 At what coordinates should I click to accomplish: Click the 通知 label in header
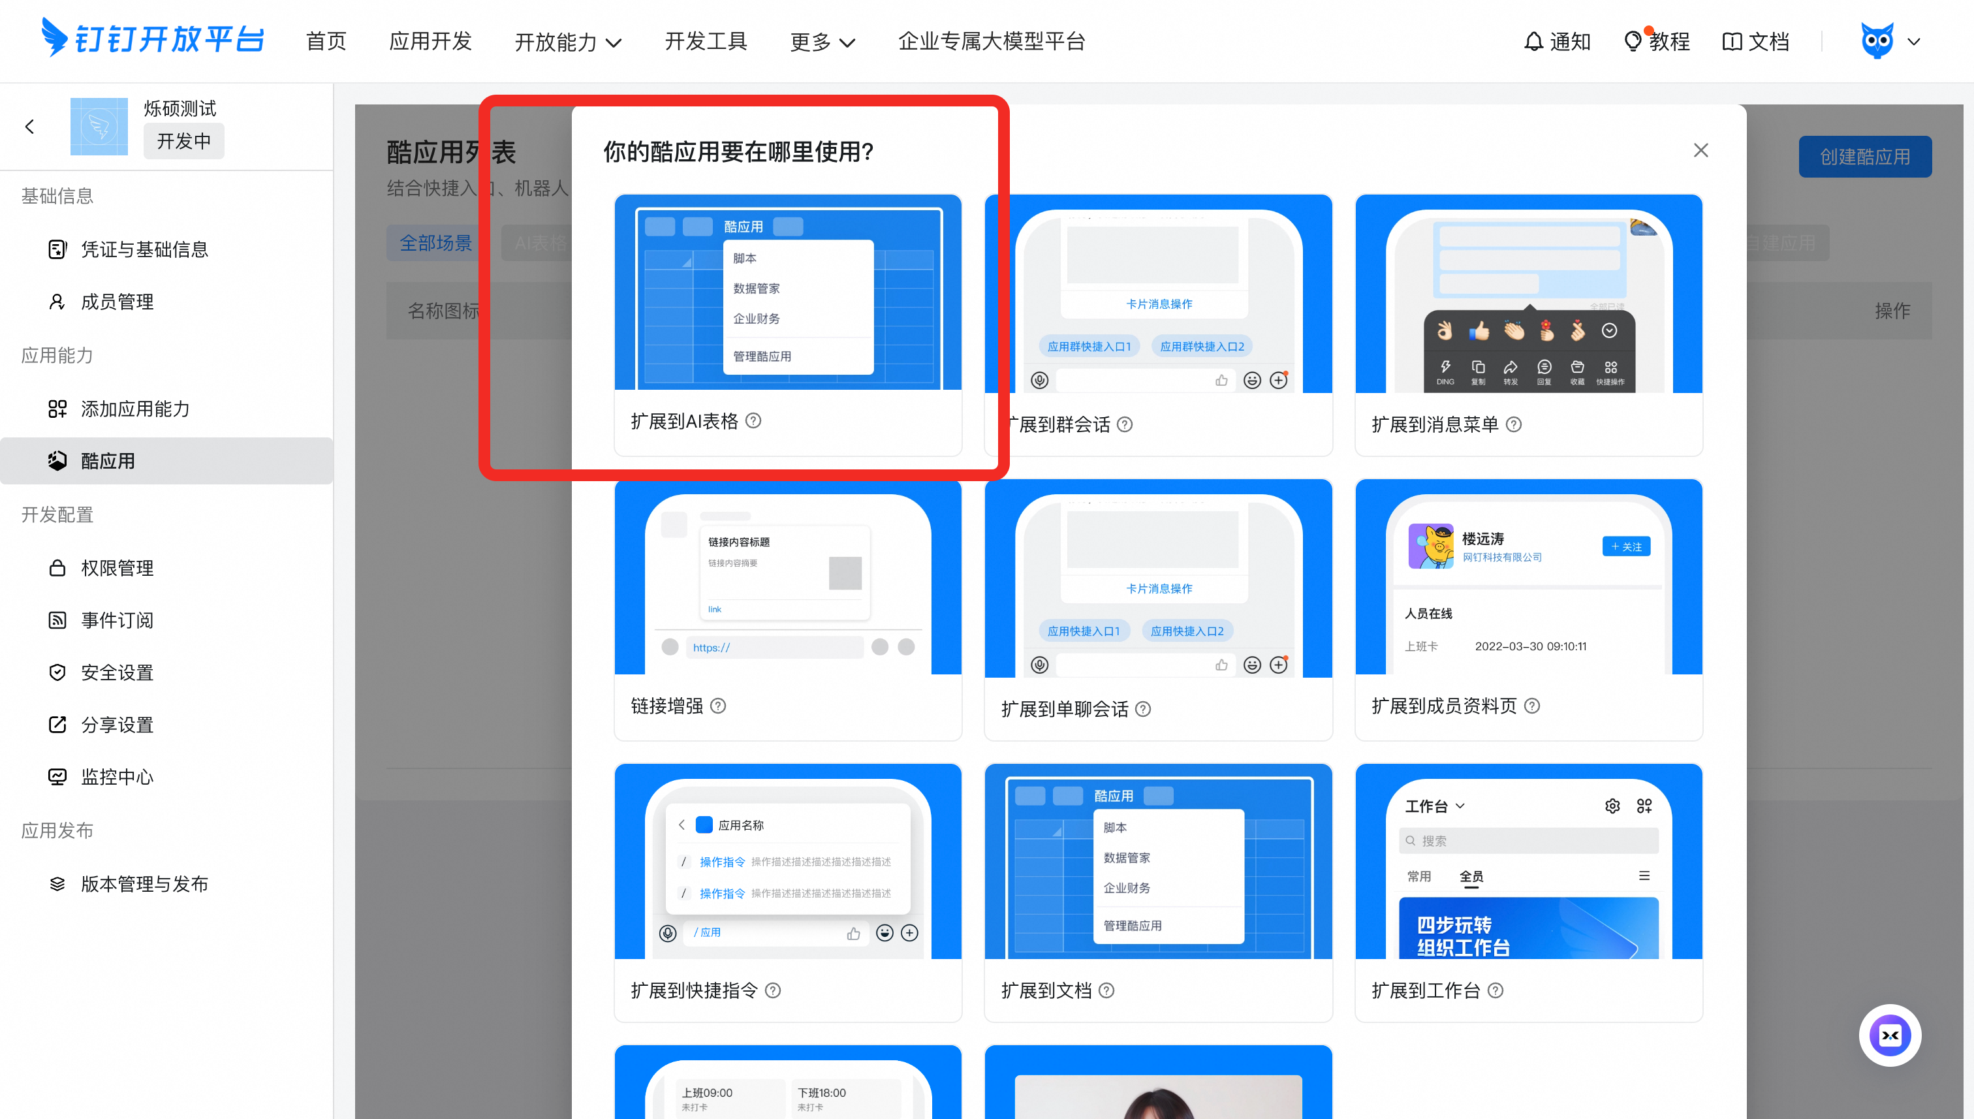pos(1570,42)
